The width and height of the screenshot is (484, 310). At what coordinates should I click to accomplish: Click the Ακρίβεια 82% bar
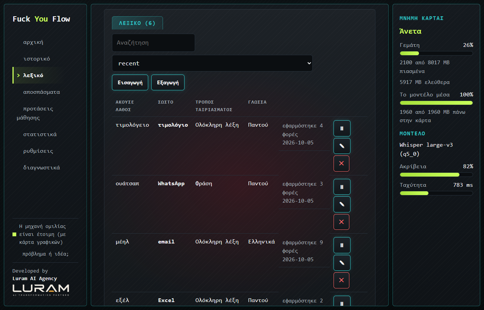tap(436, 175)
